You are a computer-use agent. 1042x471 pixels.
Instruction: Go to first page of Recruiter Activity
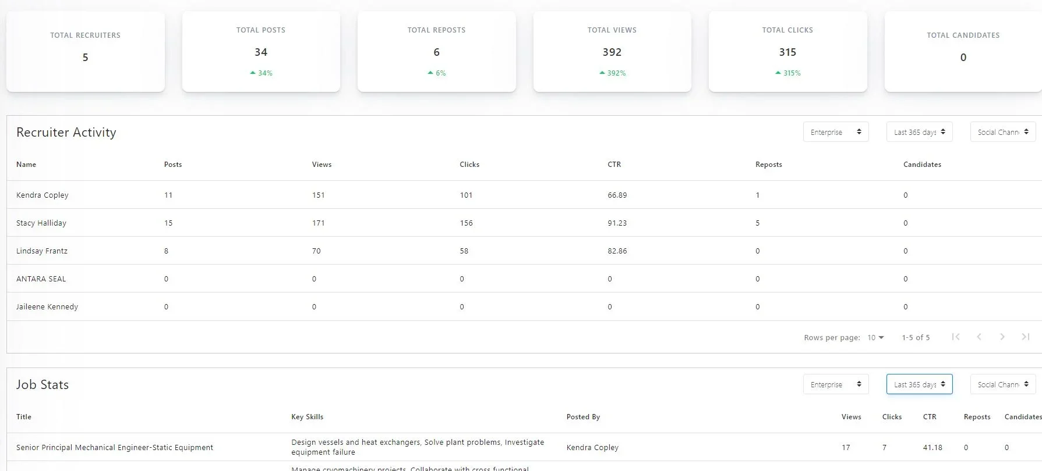tap(956, 337)
